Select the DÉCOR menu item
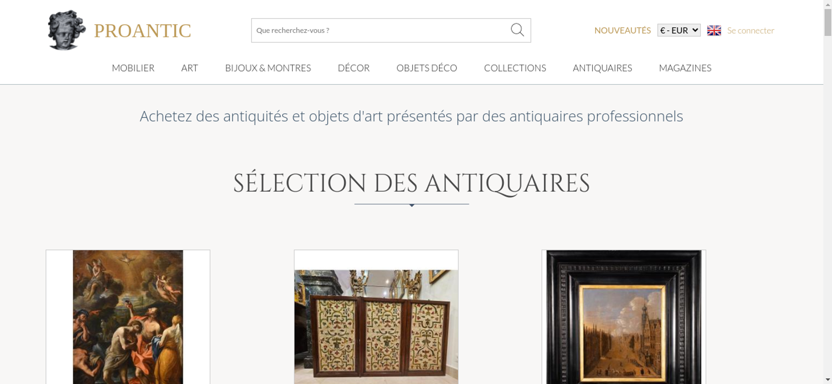This screenshot has height=384, width=832. (354, 68)
